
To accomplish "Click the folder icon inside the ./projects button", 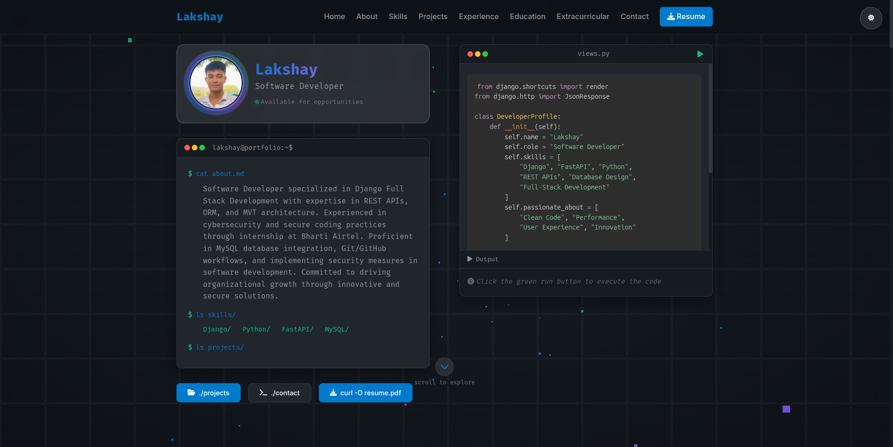I will (191, 393).
